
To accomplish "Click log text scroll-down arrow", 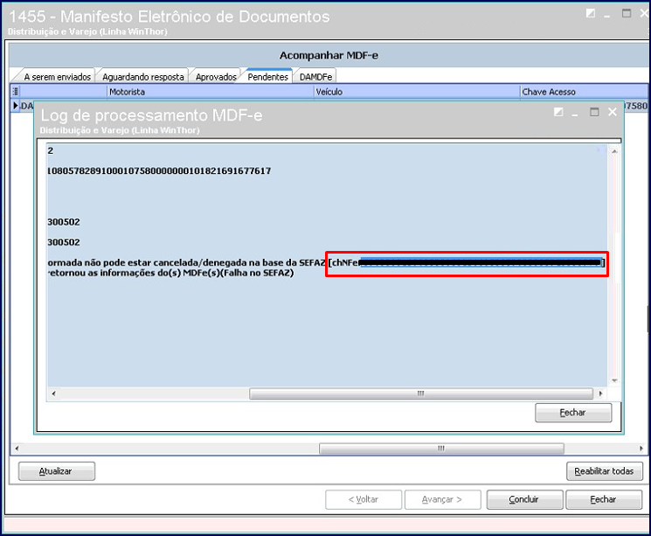I will click(614, 380).
